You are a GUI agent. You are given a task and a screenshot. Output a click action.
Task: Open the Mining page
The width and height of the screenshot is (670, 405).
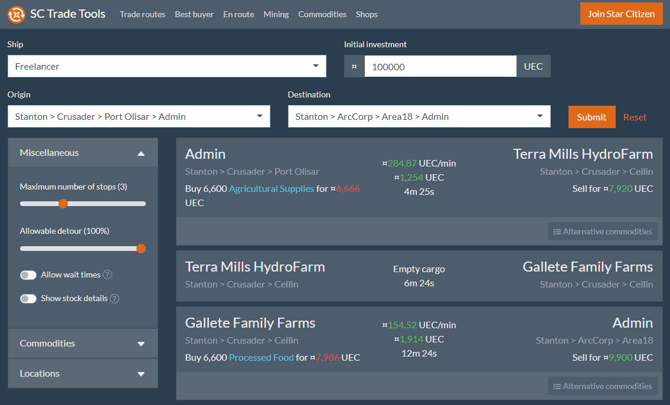(x=276, y=14)
